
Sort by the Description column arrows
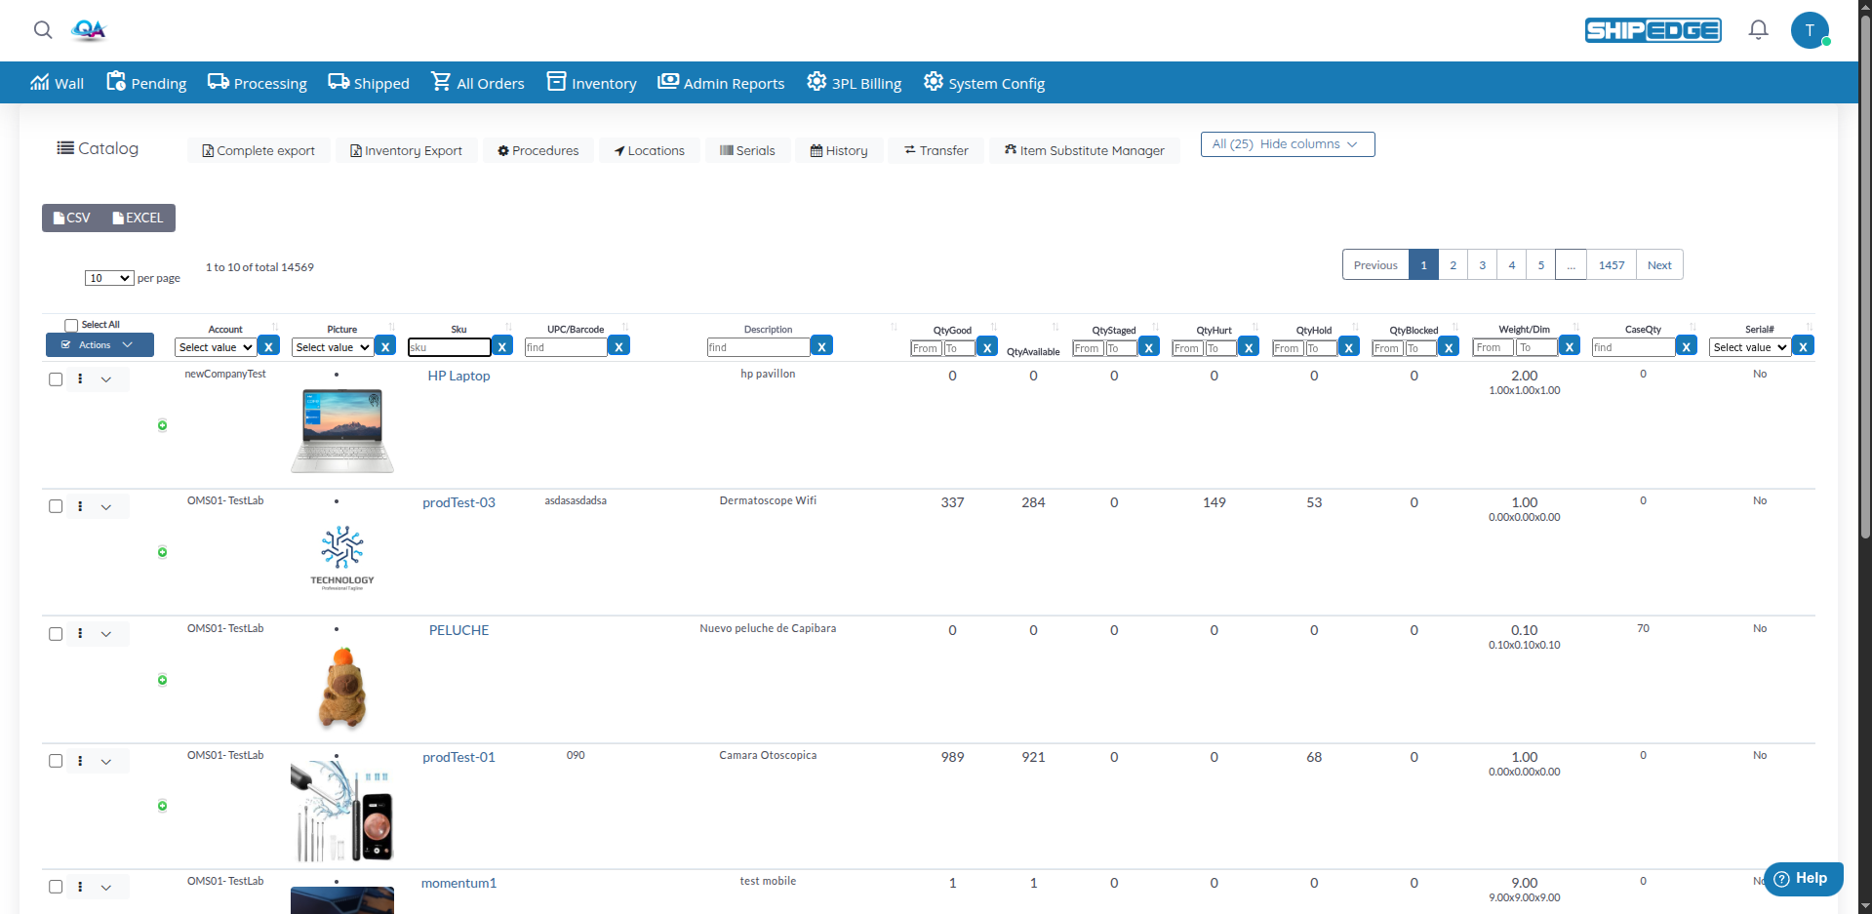pos(894,328)
